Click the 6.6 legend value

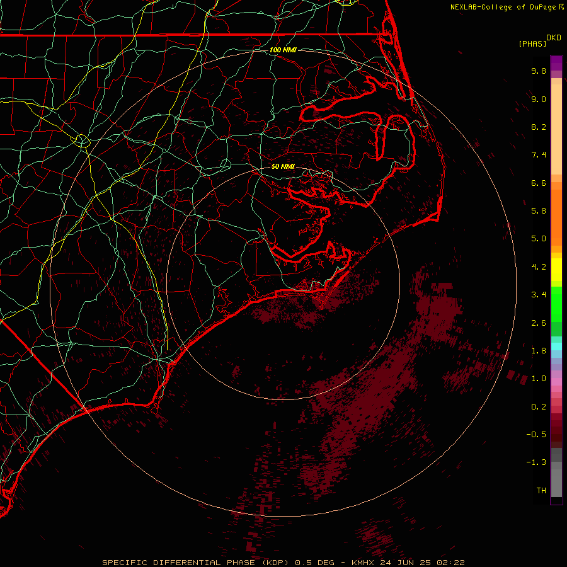tap(539, 183)
